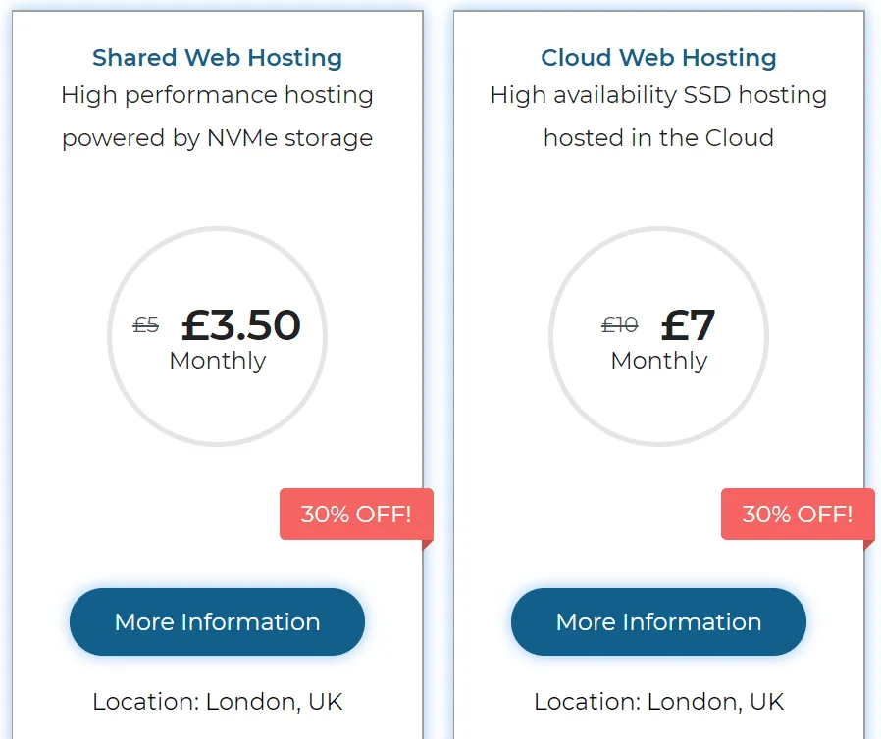Click the 'hosted in the Cloud' line
The width and height of the screenshot is (881, 739).
tap(658, 138)
